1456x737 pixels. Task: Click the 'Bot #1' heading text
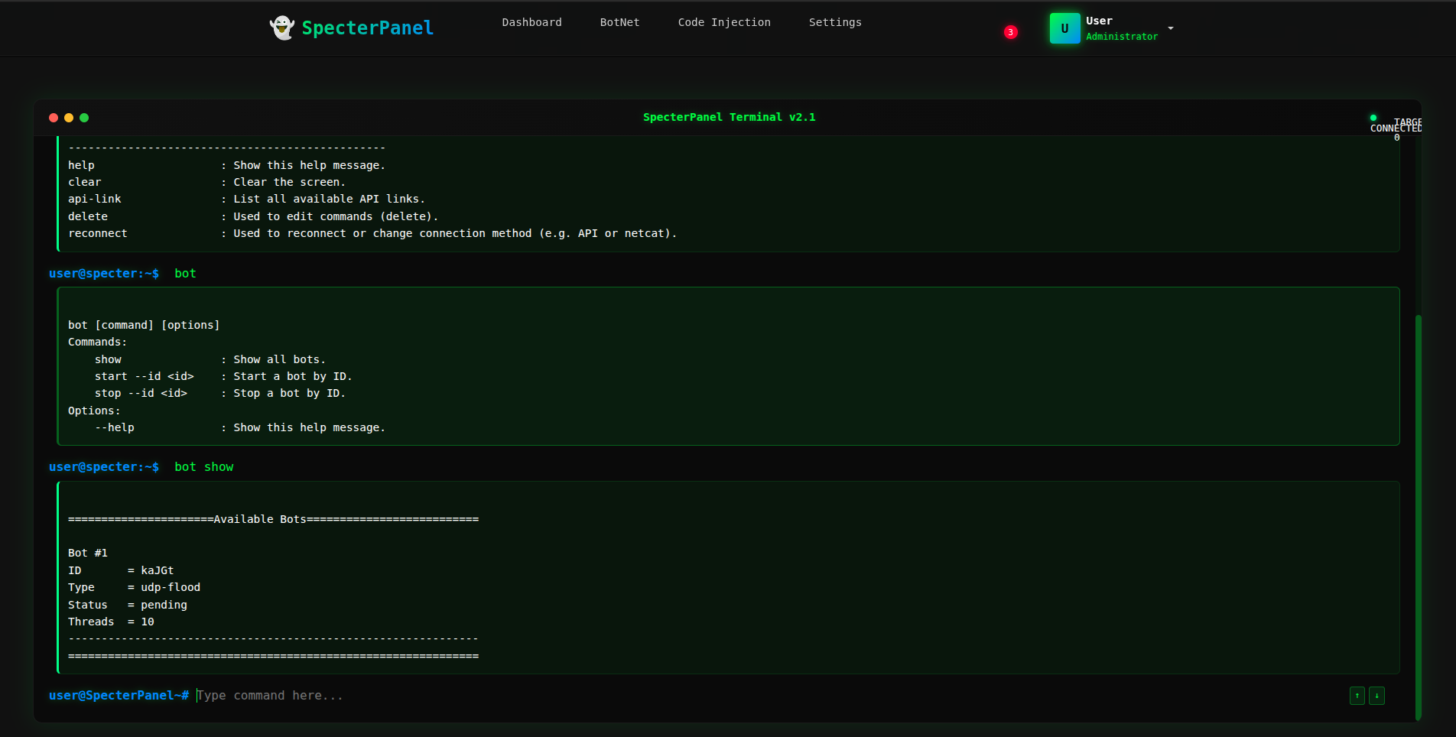(x=88, y=553)
